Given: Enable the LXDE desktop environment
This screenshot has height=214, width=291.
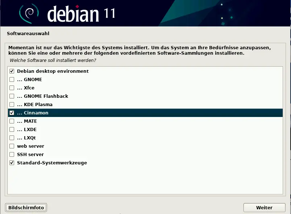Looking at the screenshot, I should (x=12, y=129).
